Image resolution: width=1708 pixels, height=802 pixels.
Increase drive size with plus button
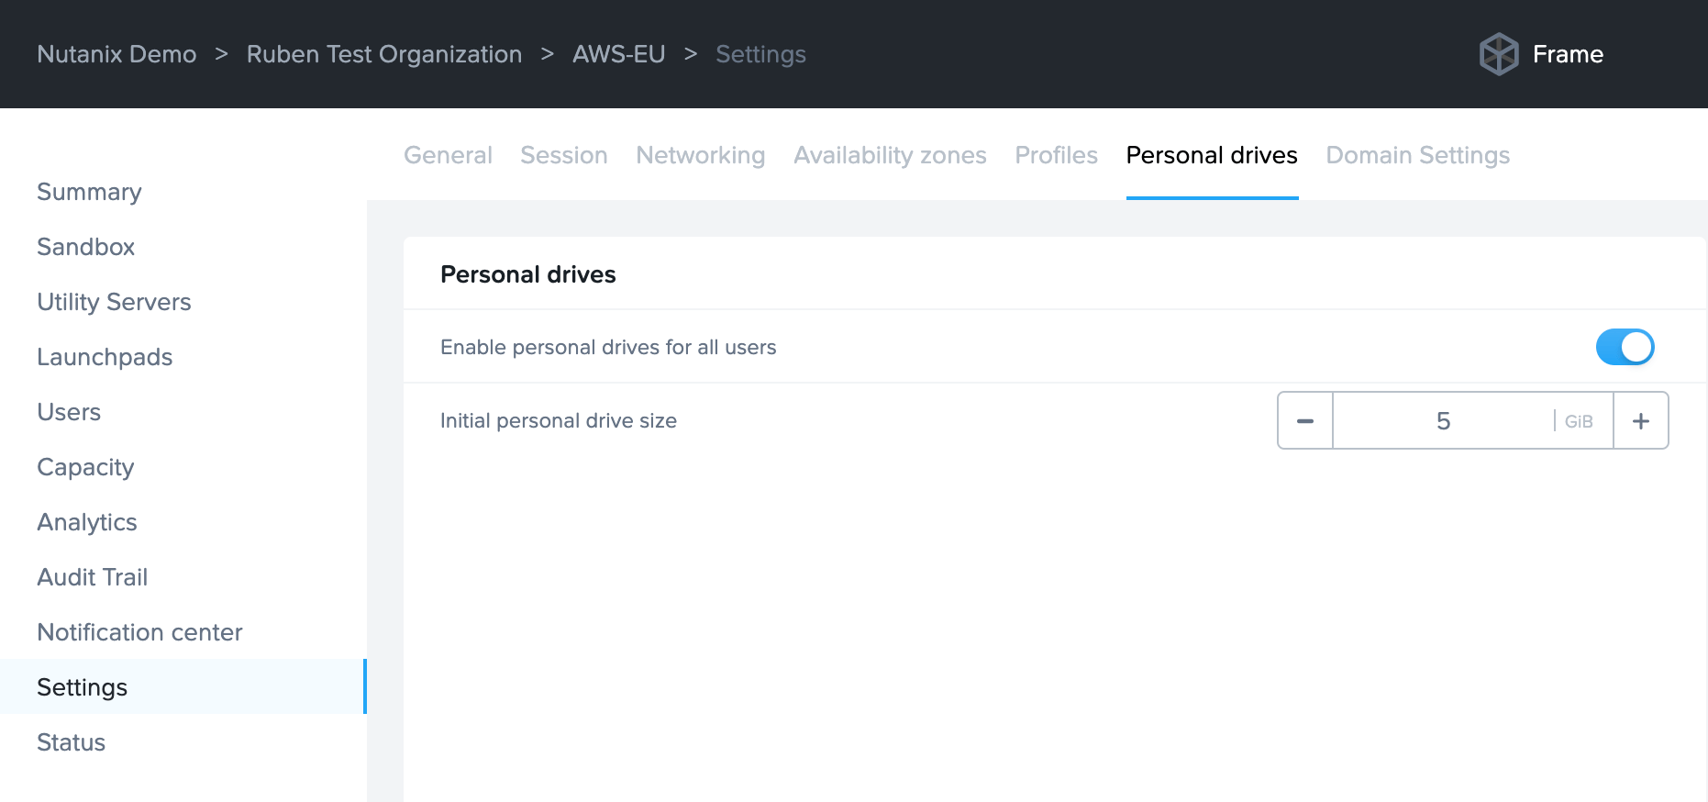tap(1640, 421)
